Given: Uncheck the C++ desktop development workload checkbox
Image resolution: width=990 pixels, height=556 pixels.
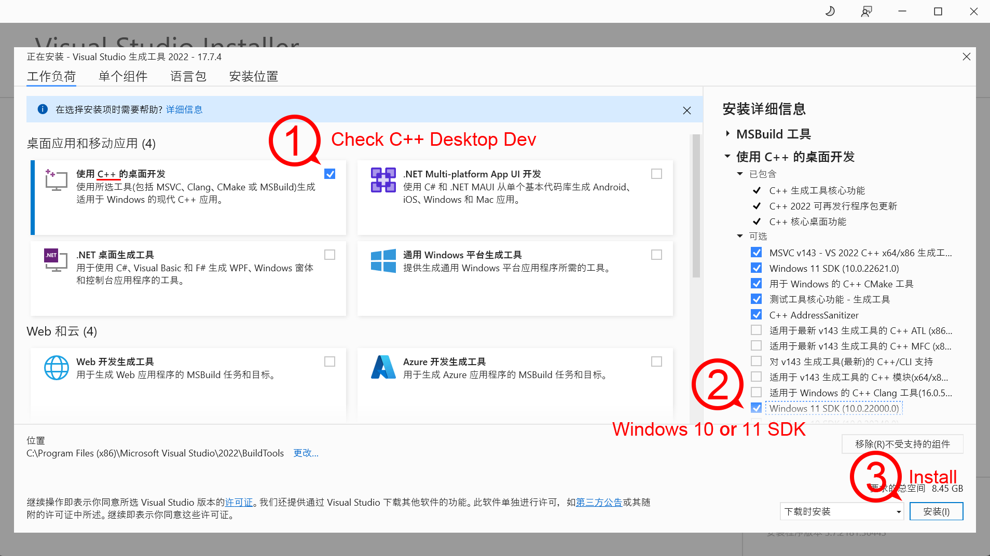Looking at the screenshot, I should tap(329, 174).
